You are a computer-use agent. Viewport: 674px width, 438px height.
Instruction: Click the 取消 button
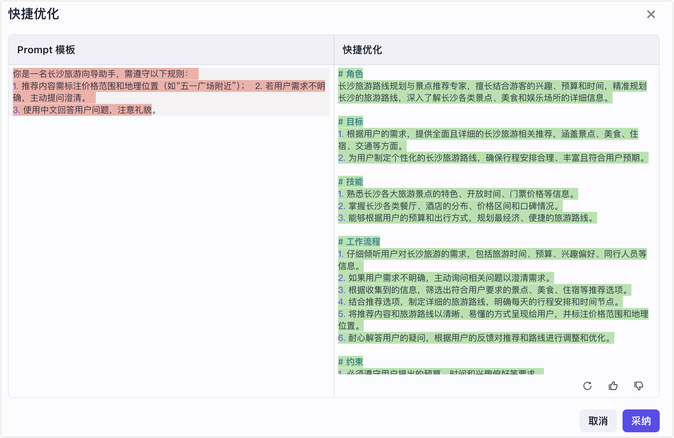tap(598, 421)
